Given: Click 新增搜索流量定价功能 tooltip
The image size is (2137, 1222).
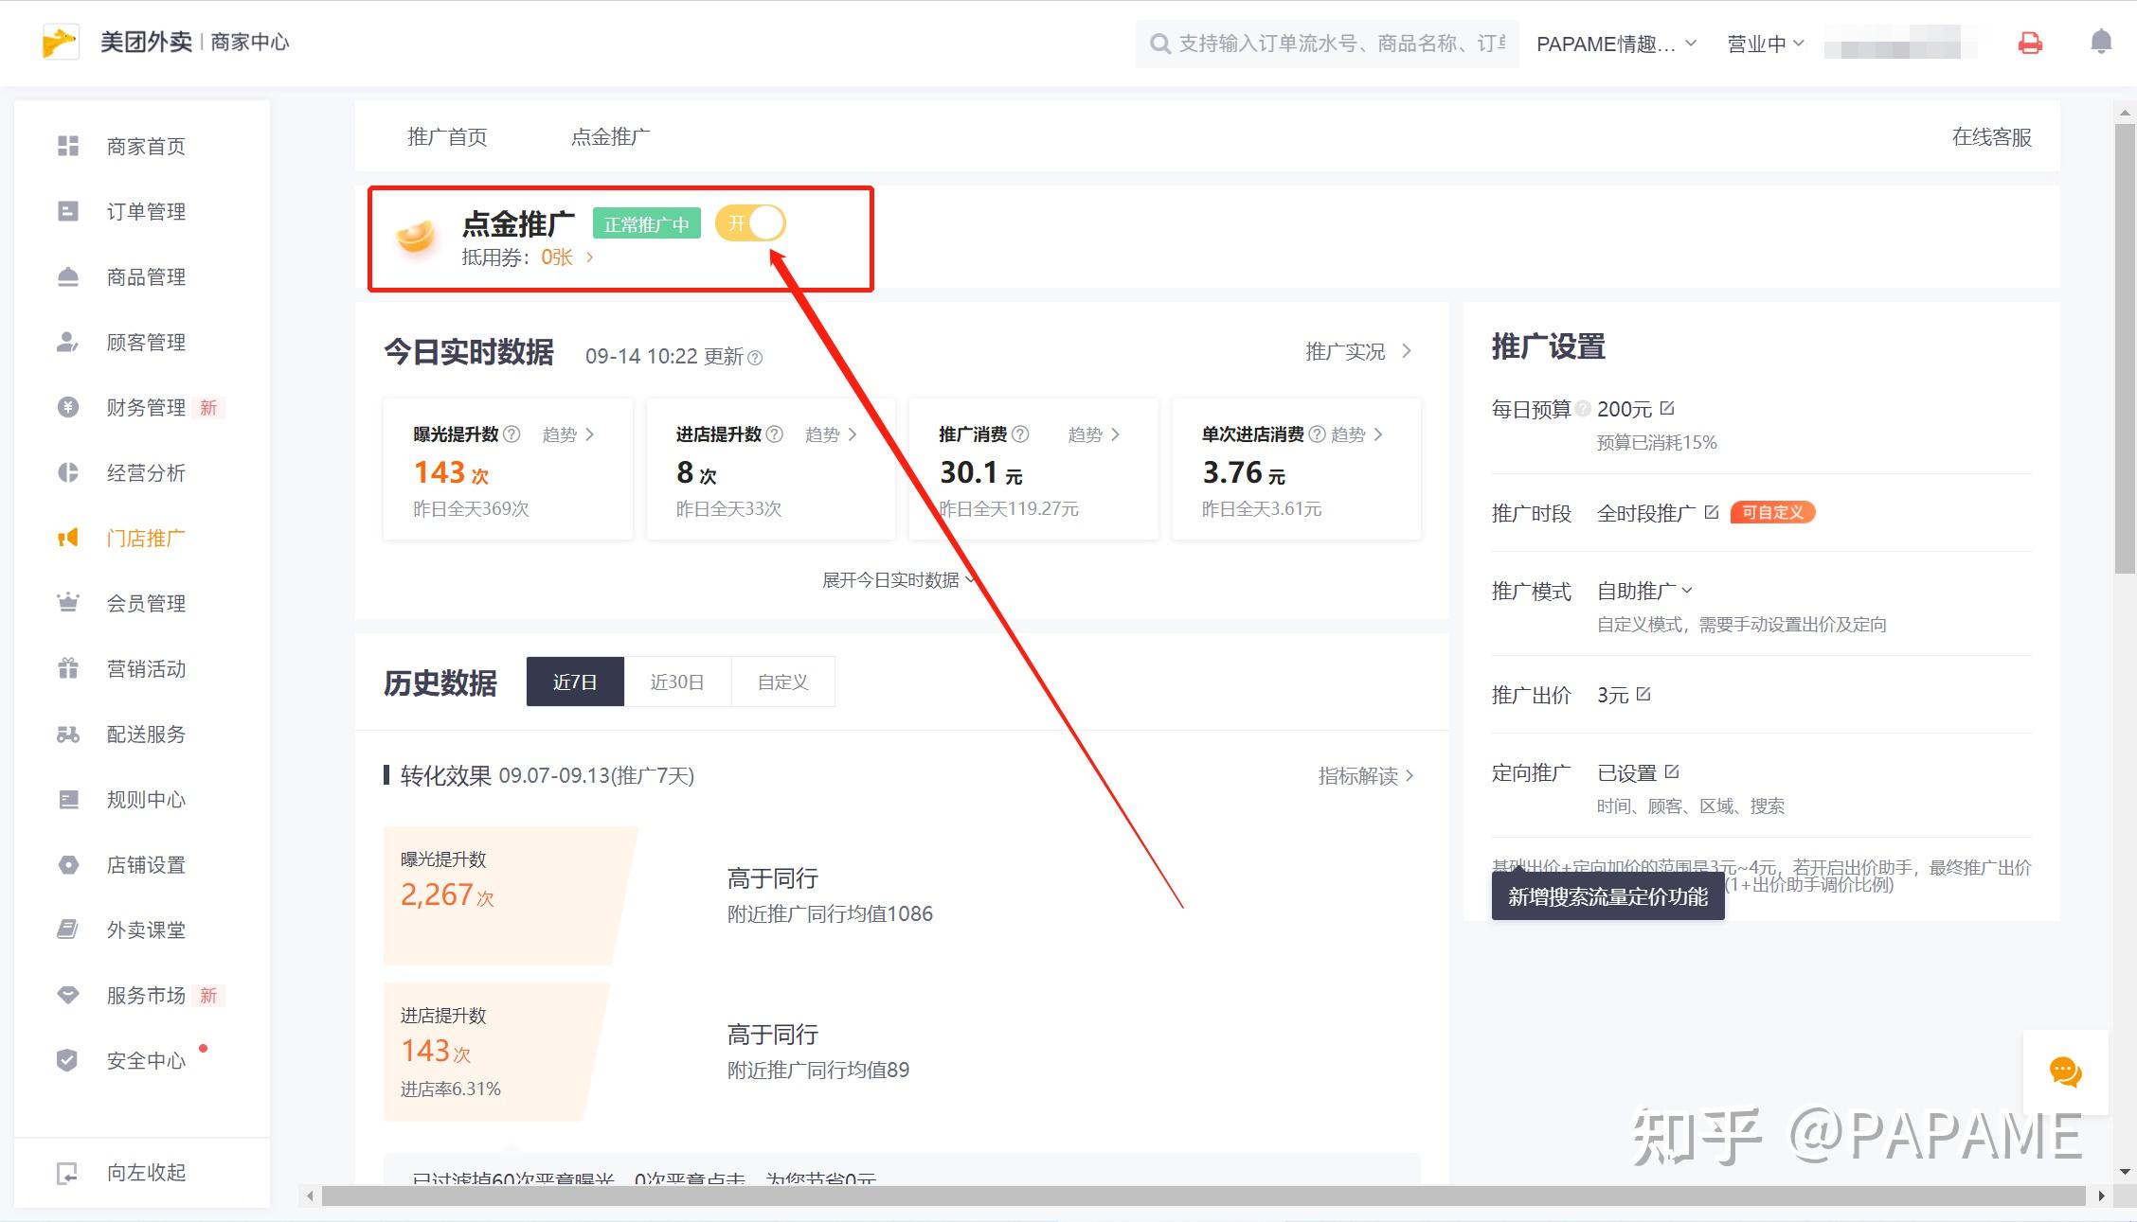Looking at the screenshot, I should pyautogui.click(x=1607, y=896).
